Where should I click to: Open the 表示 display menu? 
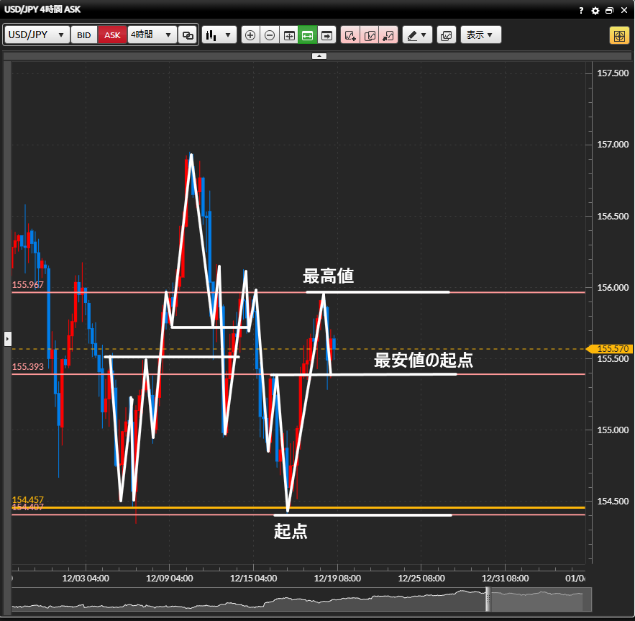[x=480, y=35]
